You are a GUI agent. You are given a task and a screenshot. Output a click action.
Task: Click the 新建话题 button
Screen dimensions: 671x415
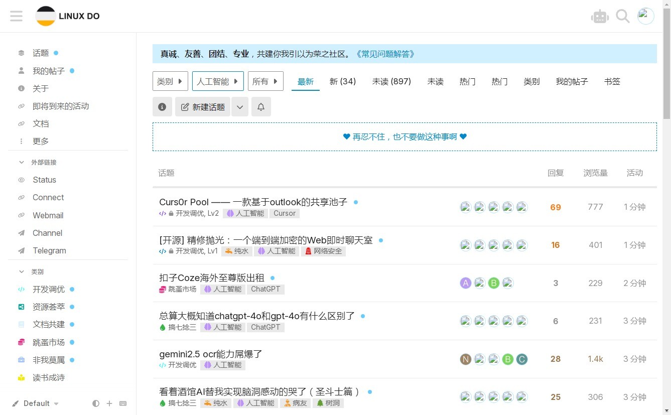pos(203,107)
